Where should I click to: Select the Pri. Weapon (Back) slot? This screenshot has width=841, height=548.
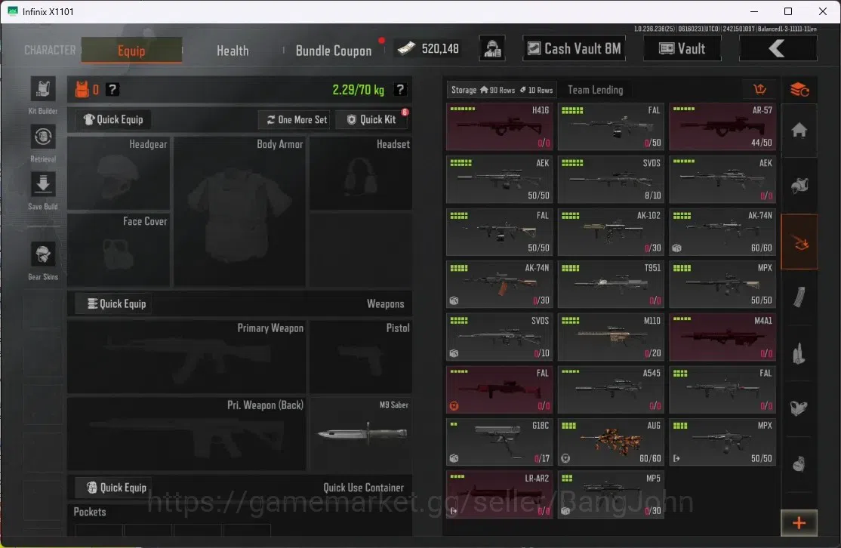click(186, 433)
